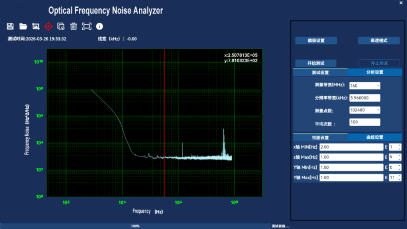This screenshot has width=407, height=229.
Task: Adjust the Y轴 Max exponent stepper
Action: coord(399,178)
